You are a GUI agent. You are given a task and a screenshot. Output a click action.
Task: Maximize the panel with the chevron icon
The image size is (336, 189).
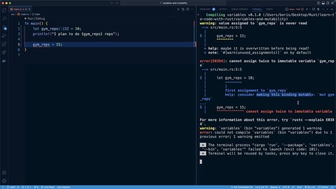328,9
